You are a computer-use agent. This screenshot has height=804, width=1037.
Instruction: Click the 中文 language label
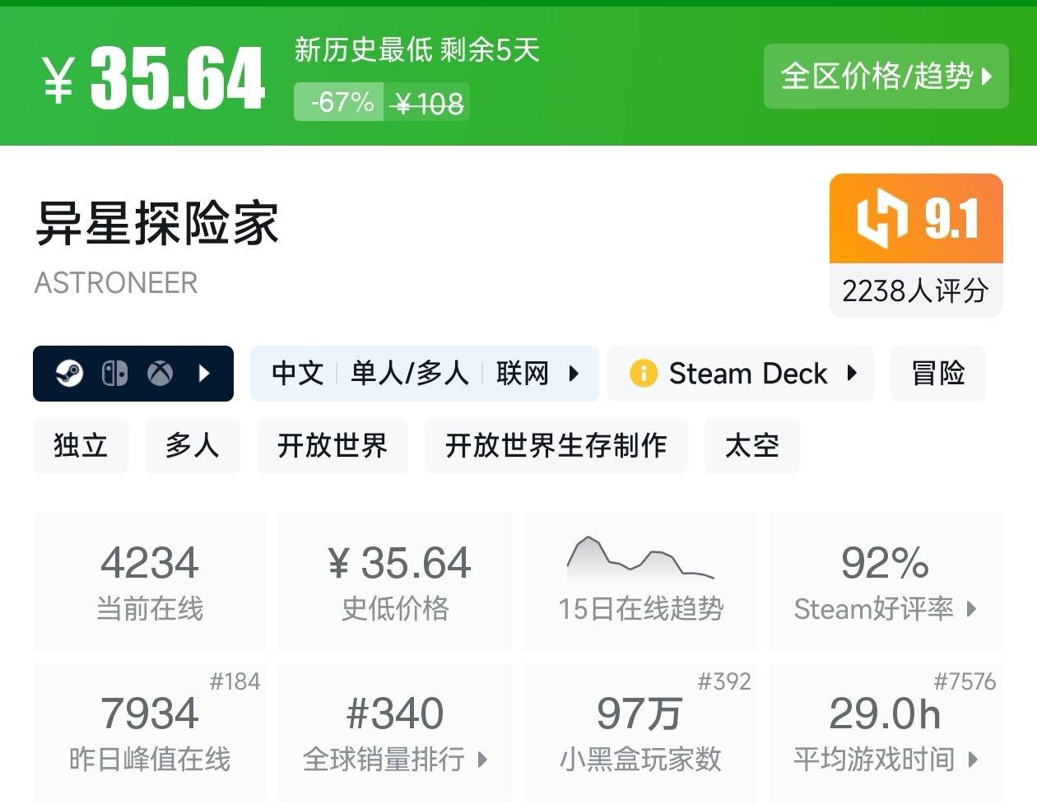click(x=297, y=374)
